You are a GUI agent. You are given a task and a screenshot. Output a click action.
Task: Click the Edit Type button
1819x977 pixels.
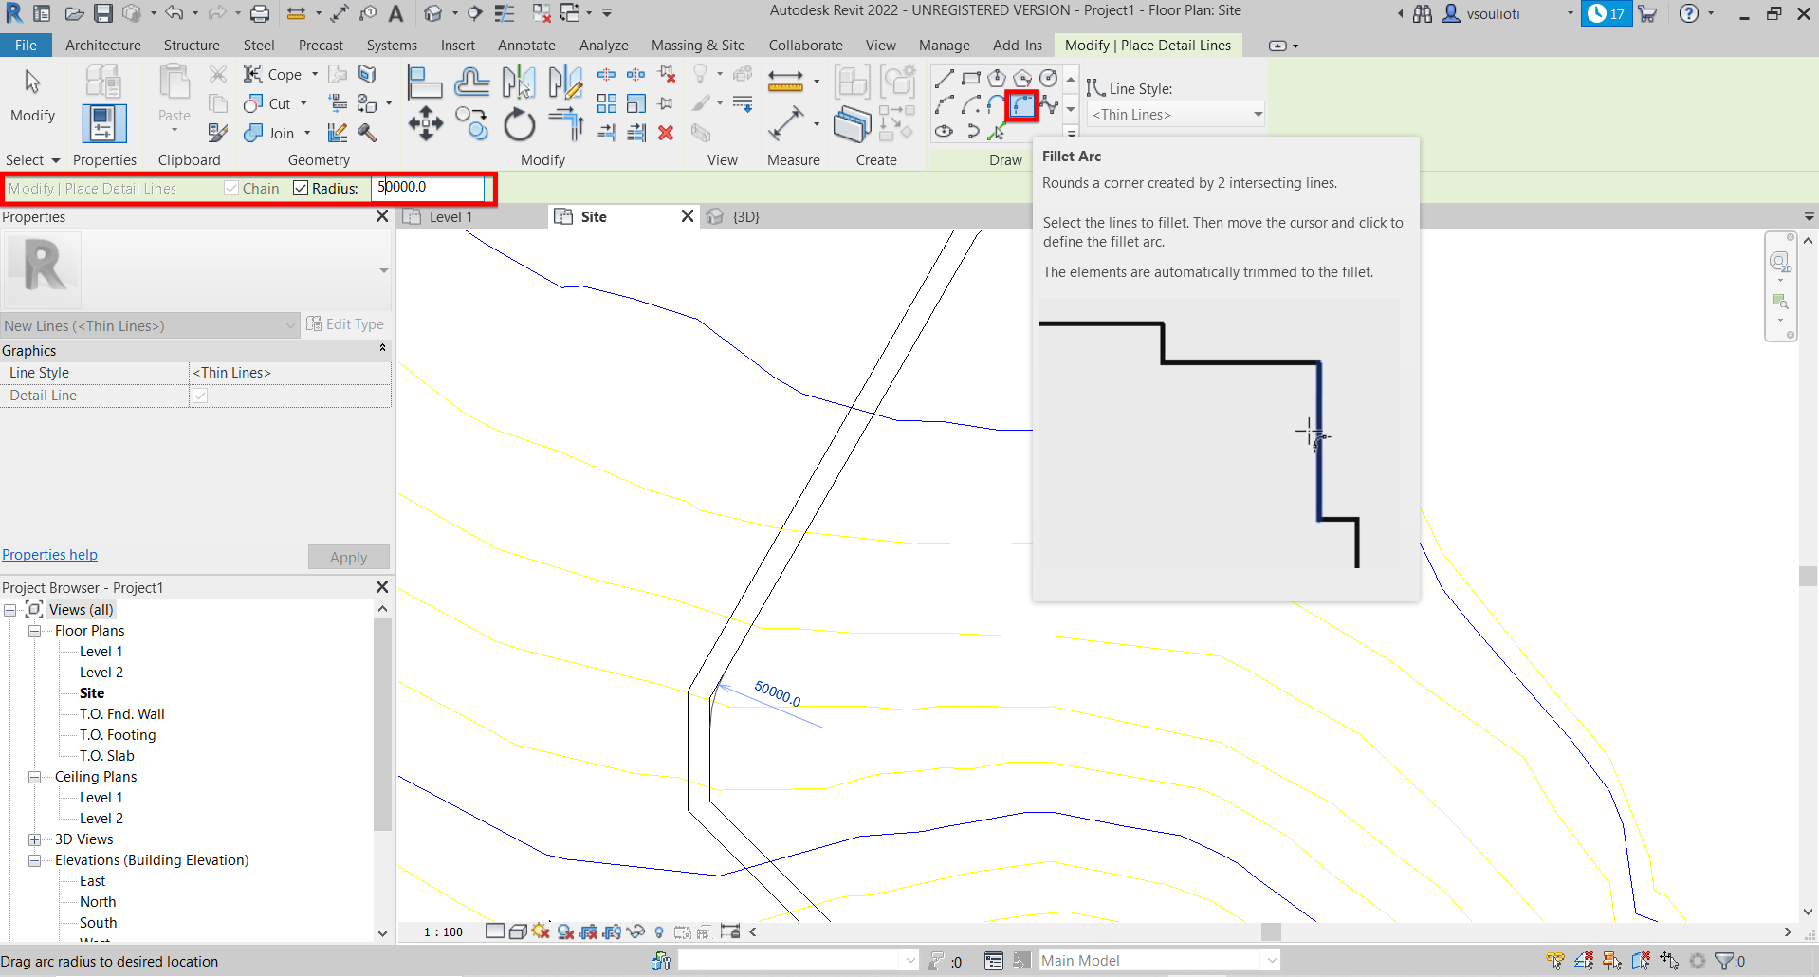345,324
